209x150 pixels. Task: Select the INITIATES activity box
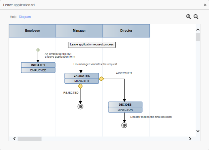38,67
